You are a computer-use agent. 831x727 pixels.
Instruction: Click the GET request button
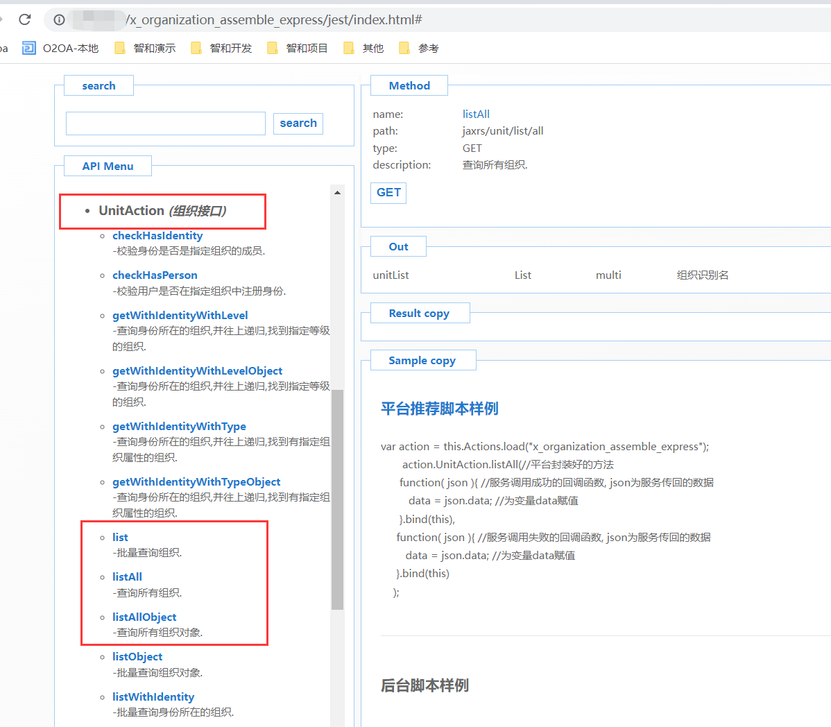(388, 193)
